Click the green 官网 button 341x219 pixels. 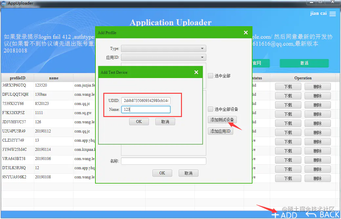tap(261, 63)
